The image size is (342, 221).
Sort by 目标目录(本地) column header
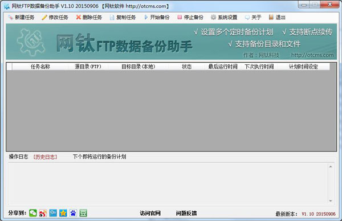pos(139,67)
